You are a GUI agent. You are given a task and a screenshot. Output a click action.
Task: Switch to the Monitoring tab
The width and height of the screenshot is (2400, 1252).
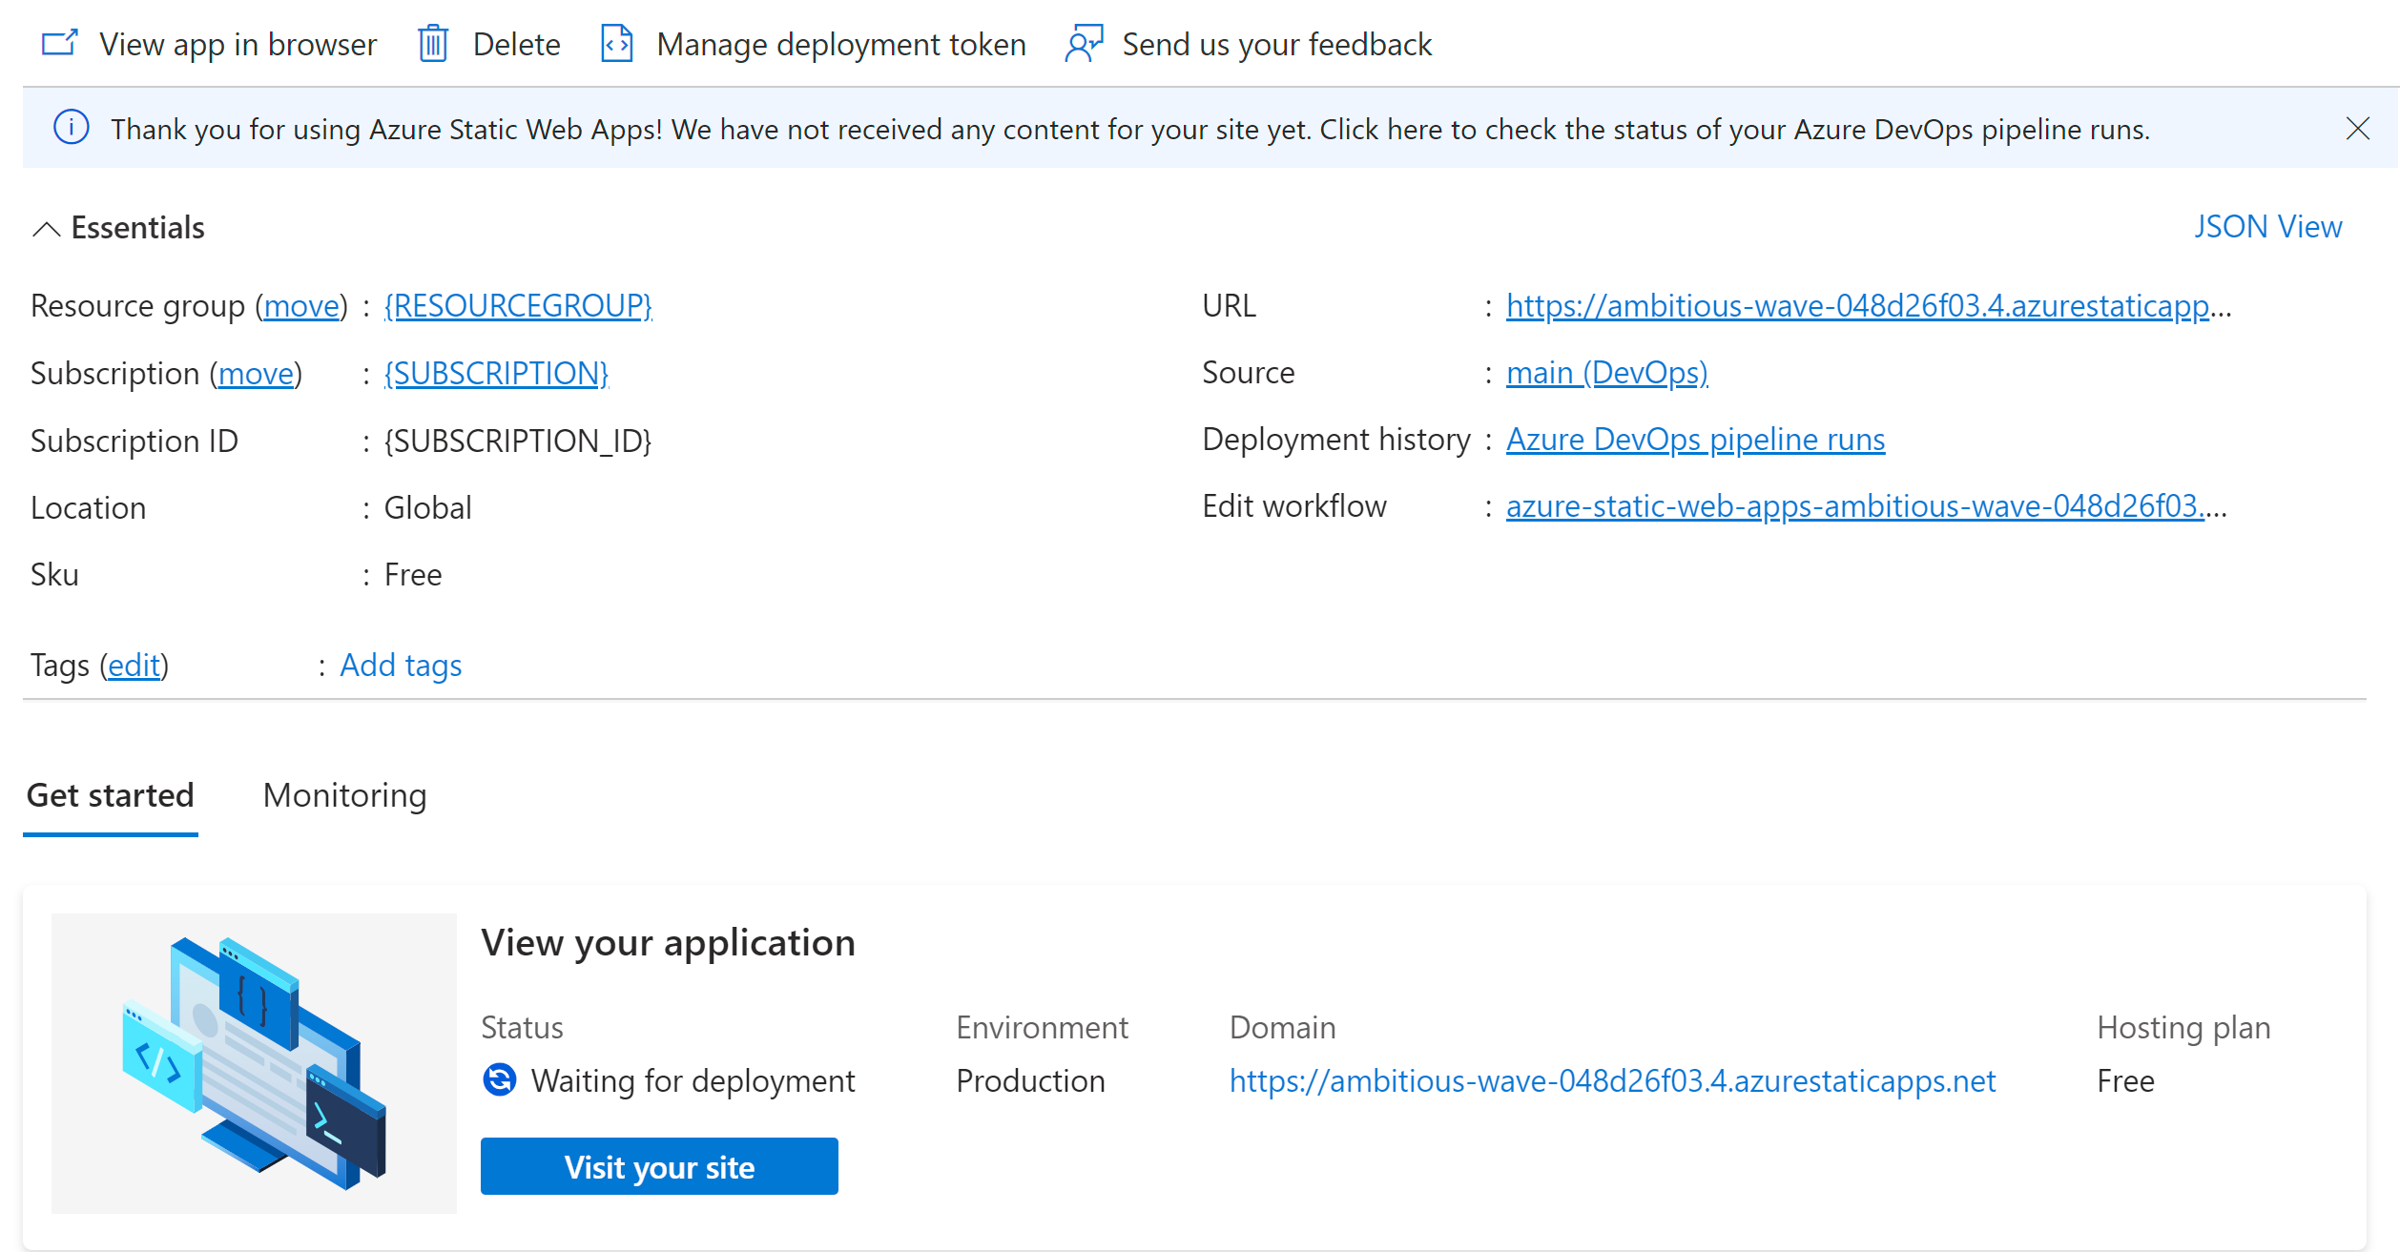pos(344,795)
